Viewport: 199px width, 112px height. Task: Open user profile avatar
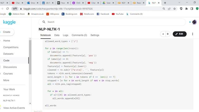click(194, 22)
